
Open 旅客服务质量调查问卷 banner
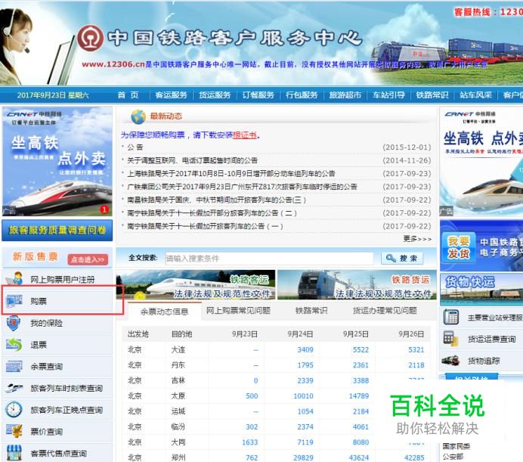click(57, 230)
